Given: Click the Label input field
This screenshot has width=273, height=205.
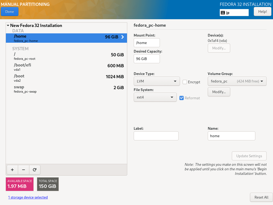Looking at the screenshot, I should [156, 136].
